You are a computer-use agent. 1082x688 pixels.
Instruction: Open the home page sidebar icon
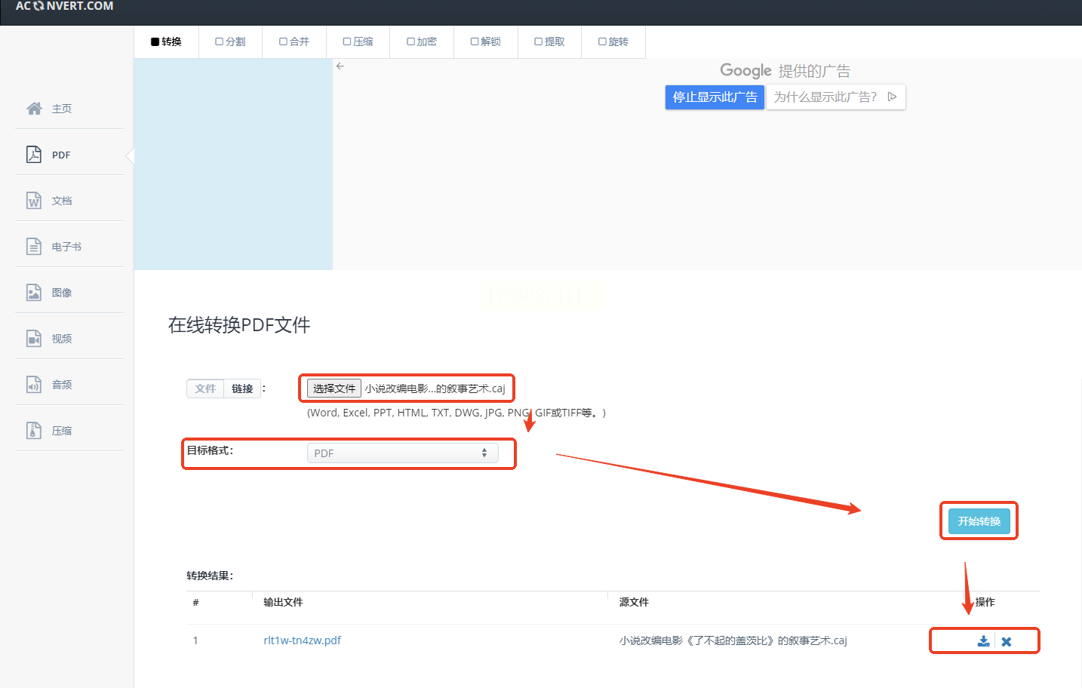pos(34,109)
